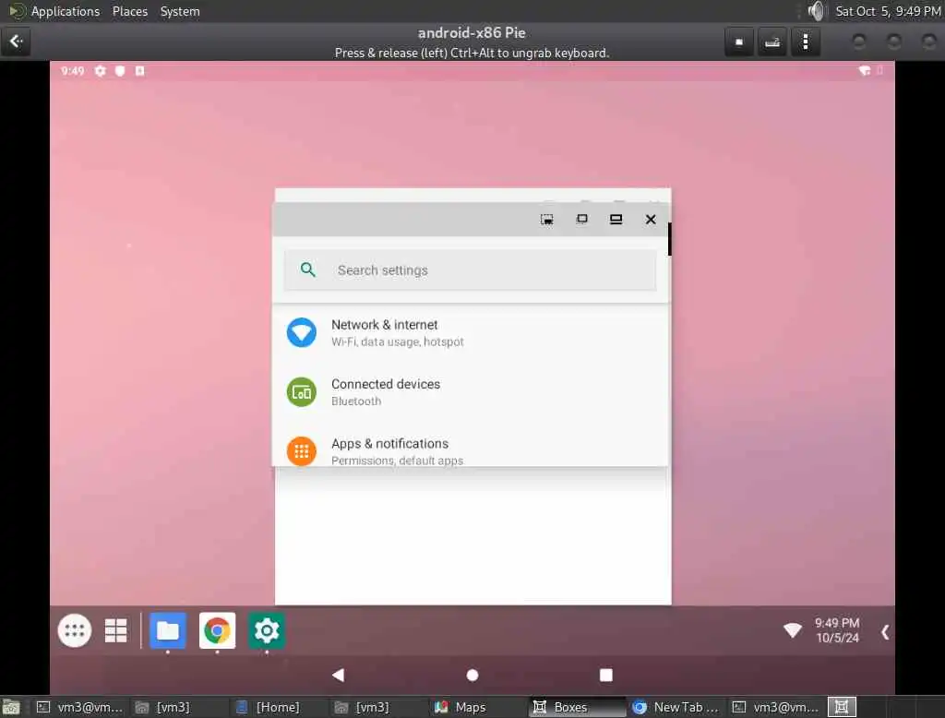Open Settings gear in Android taskbar
This screenshot has height=718, width=945.
267,630
